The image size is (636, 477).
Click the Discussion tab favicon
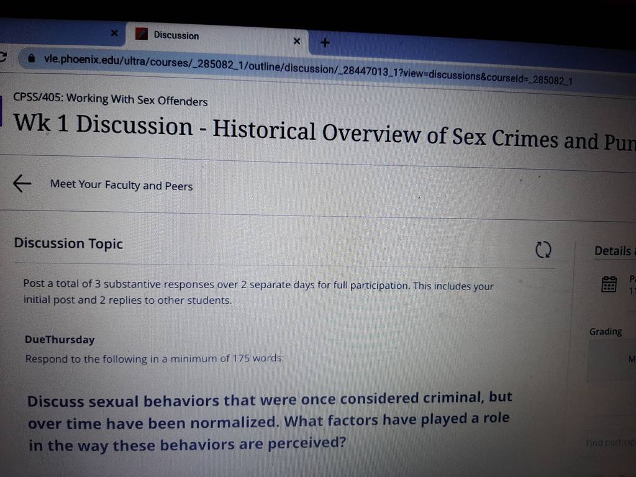[142, 34]
